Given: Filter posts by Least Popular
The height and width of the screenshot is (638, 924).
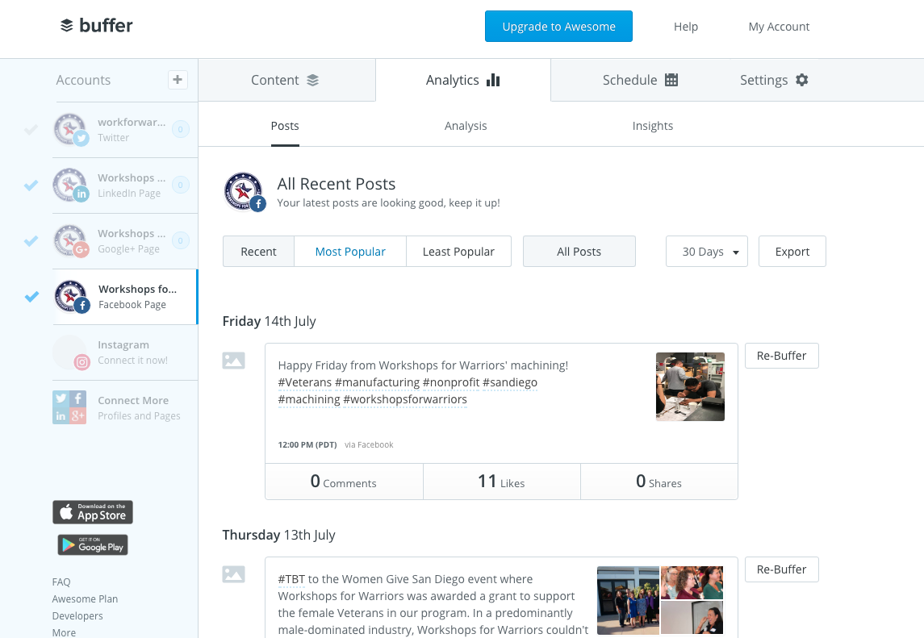Looking at the screenshot, I should (458, 252).
